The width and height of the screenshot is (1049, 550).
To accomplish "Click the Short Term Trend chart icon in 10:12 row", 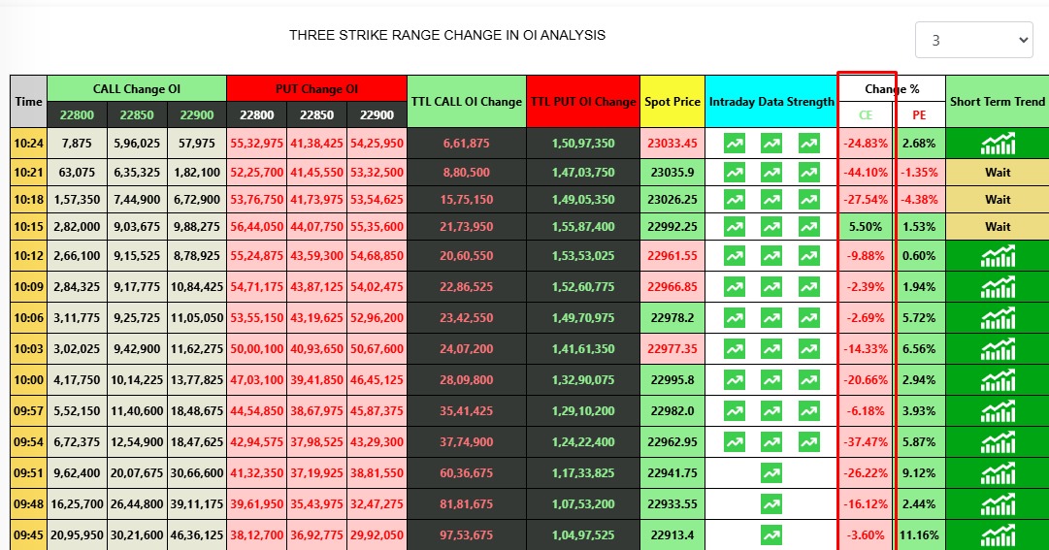I will click(x=998, y=255).
